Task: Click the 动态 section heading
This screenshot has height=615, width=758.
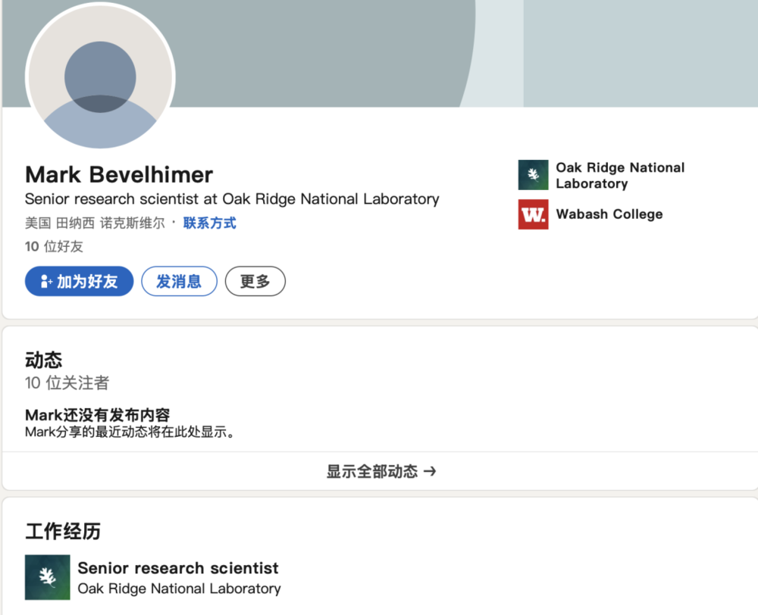Action: (43, 360)
